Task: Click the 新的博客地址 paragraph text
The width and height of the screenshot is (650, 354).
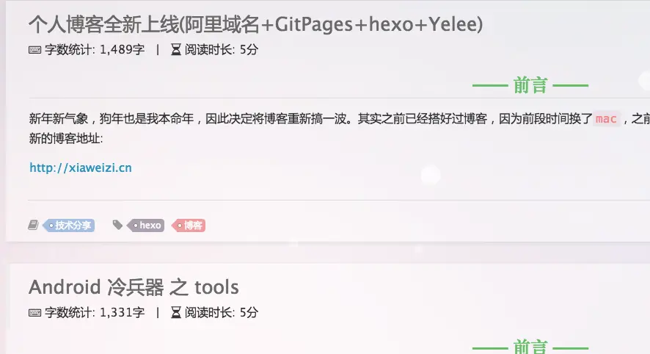Action: pos(66,139)
